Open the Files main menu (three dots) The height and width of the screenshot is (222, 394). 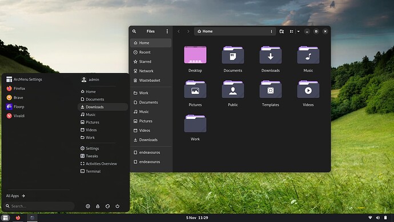tap(167, 31)
